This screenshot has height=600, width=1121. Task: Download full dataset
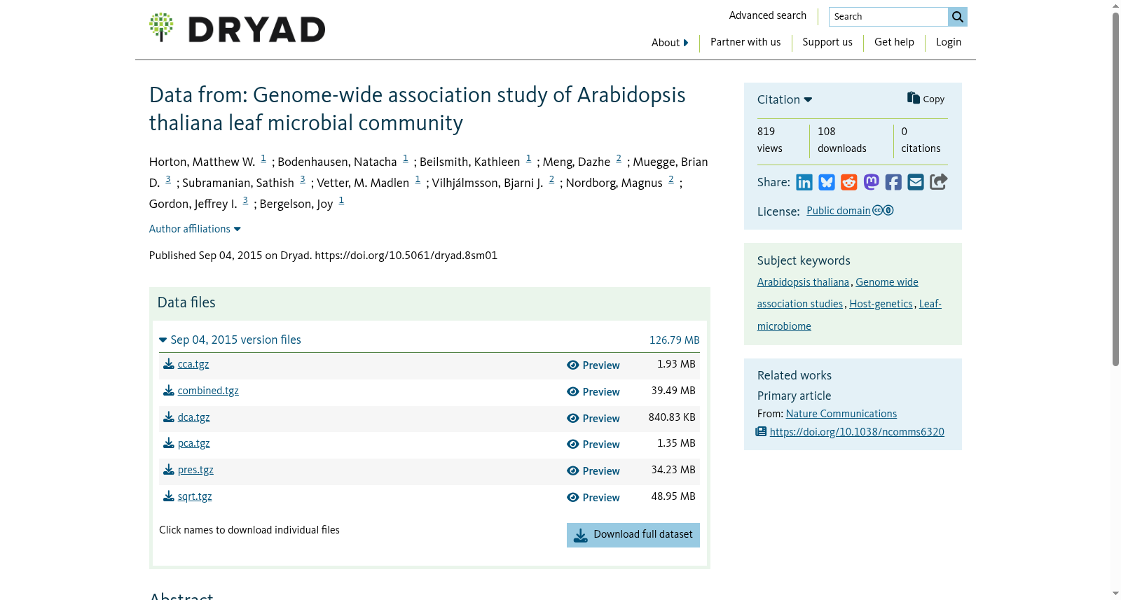633,535
